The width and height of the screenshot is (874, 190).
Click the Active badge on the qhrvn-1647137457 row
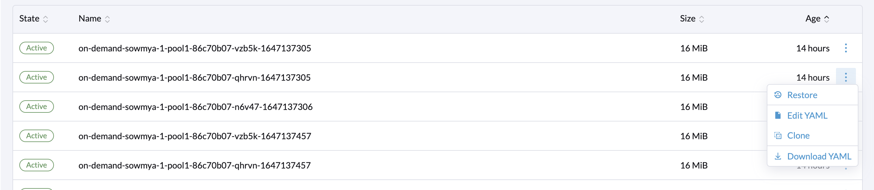(x=36, y=165)
